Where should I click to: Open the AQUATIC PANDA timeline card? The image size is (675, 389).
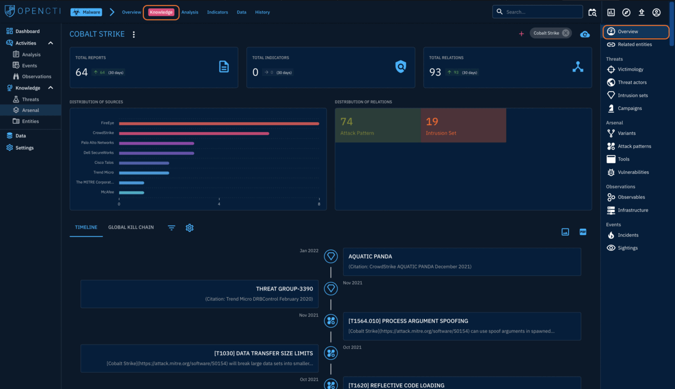pyautogui.click(x=461, y=261)
